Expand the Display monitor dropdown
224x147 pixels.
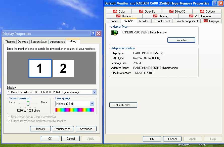pyautogui.click(x=94, y=92)
